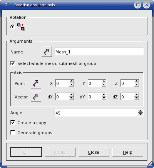Activate the Vector selection arrow button
The height and width of the screenshot is (168, 154).
[36, 96]
